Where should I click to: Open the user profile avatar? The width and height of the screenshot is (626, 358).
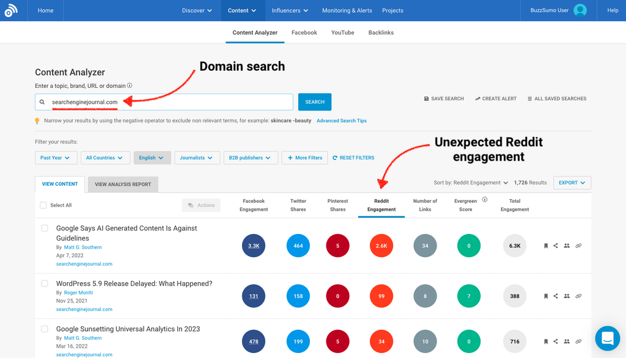tap(580, 10)
